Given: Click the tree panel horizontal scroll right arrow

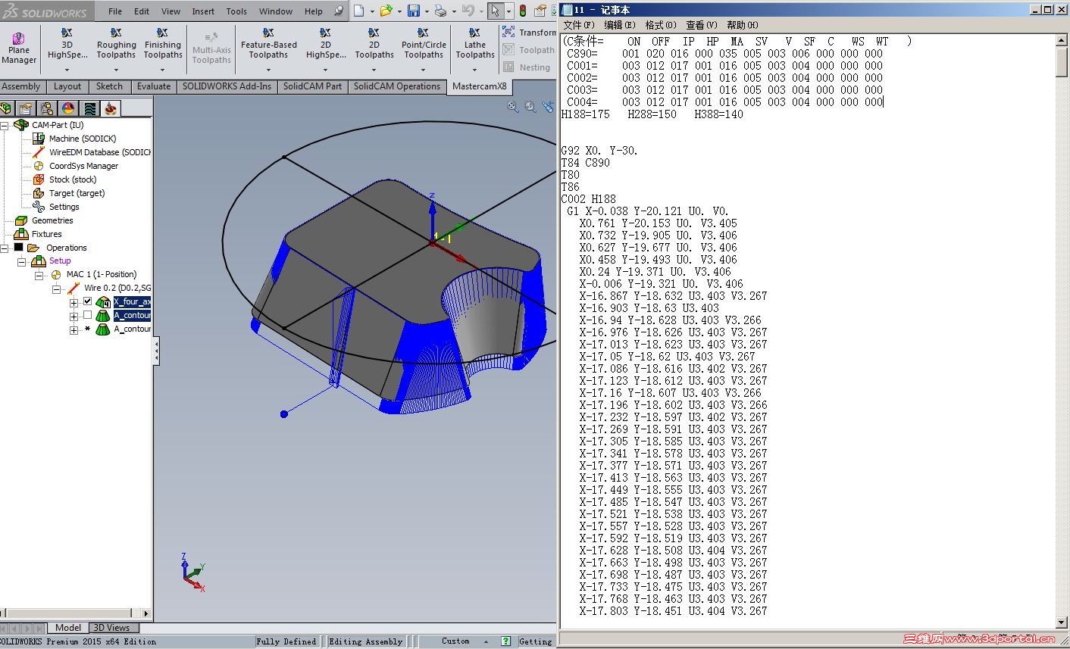Looking at the screenshot, I should coord(146,613).
